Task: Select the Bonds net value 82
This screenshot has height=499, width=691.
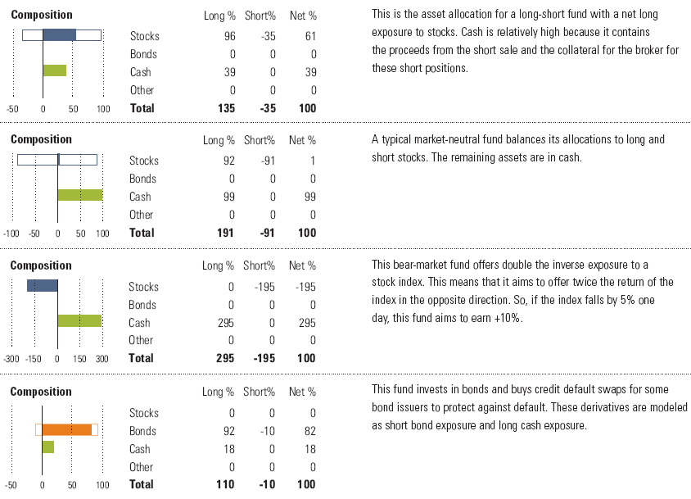Action: pos(309,431)
